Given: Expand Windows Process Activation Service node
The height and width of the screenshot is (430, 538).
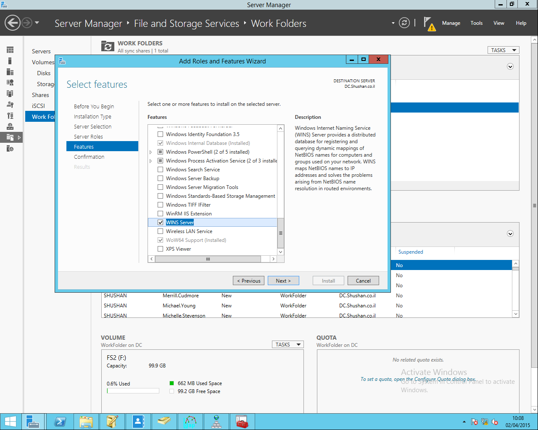Looking at the screenshot, I should [x=151, y=161].
